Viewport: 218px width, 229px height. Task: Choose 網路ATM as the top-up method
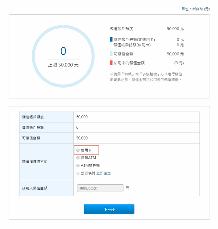tap(78, 158)
